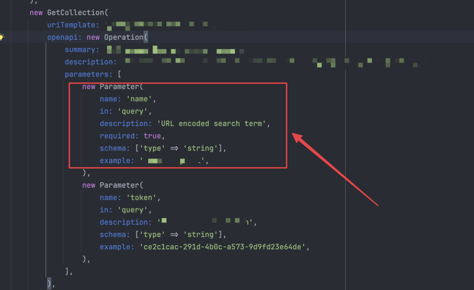Click 'new' keyword before GetCollection
This screenshot has height=290, width=474.
(x=36, y=13)
